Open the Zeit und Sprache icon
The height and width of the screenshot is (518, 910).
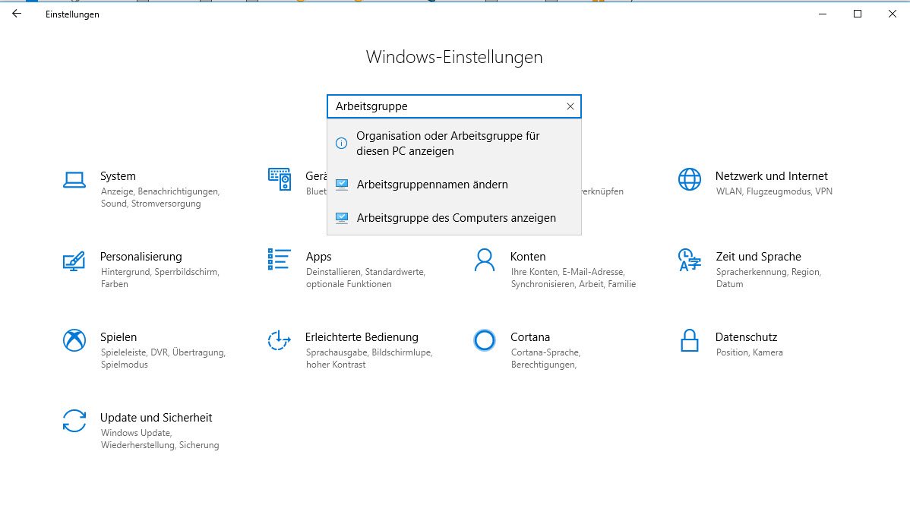690,260
